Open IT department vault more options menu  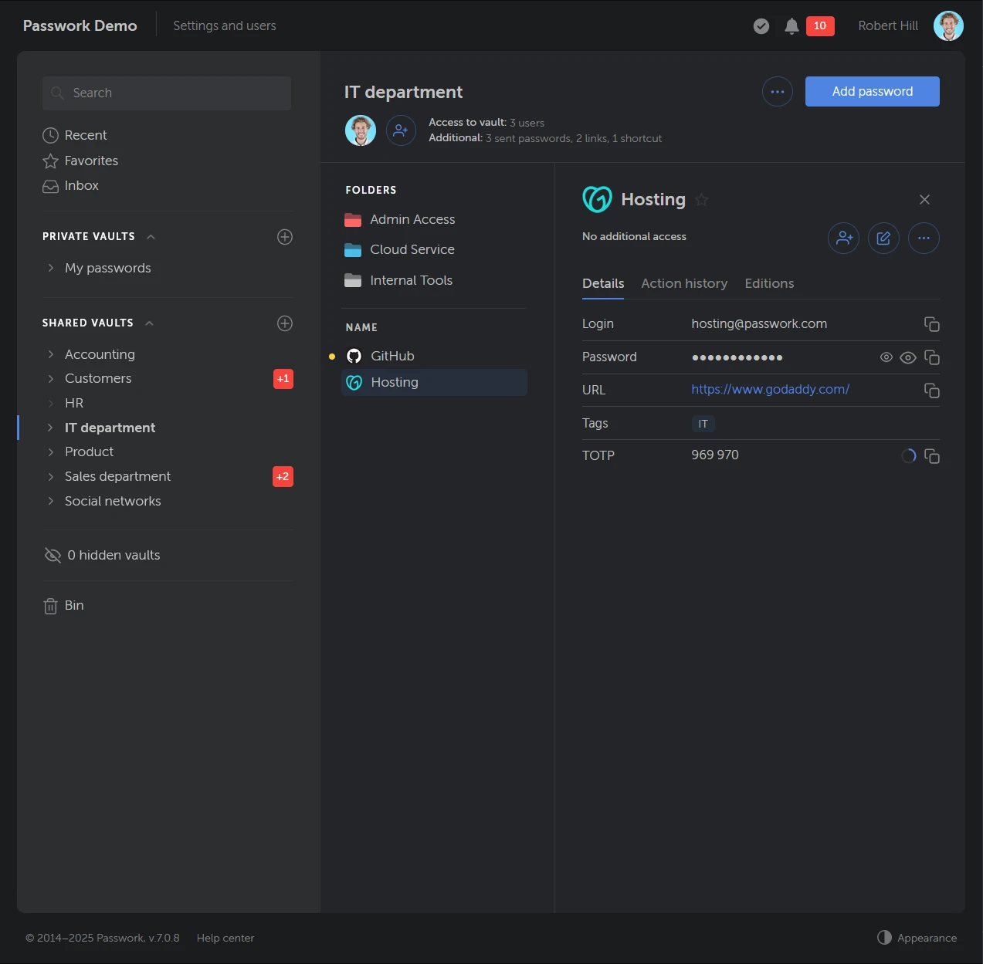click(x=777, y=92)
